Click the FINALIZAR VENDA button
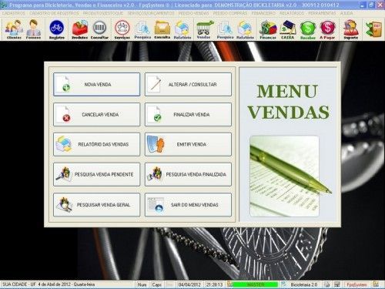Screen dimensions: 385x289 188,115
